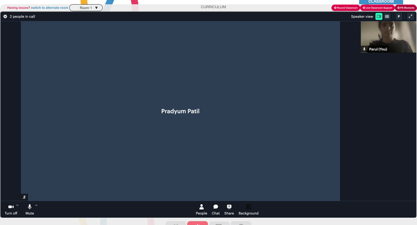Image resolution: width=417 pixels, height=225 pixels.
Task: Switch to grid view layout icon
Action: [387, 17]
